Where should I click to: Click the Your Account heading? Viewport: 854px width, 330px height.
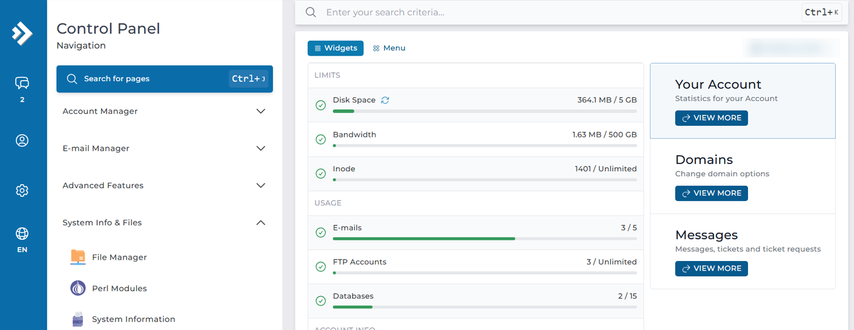tap(718, 85)
